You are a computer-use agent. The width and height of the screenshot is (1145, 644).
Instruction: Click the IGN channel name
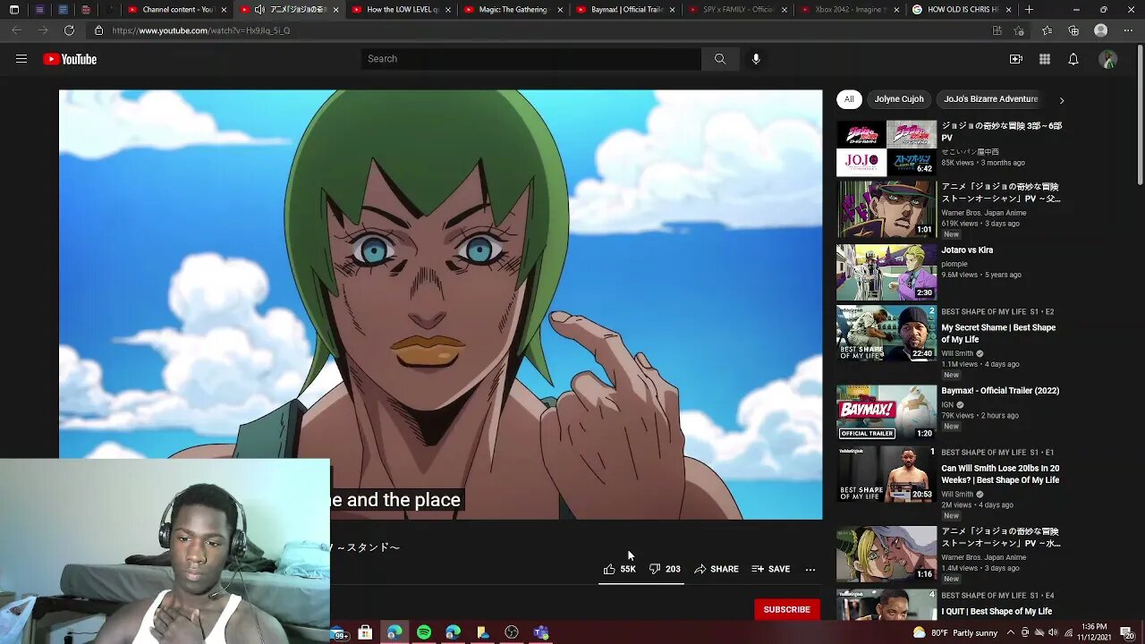point(947,404)
